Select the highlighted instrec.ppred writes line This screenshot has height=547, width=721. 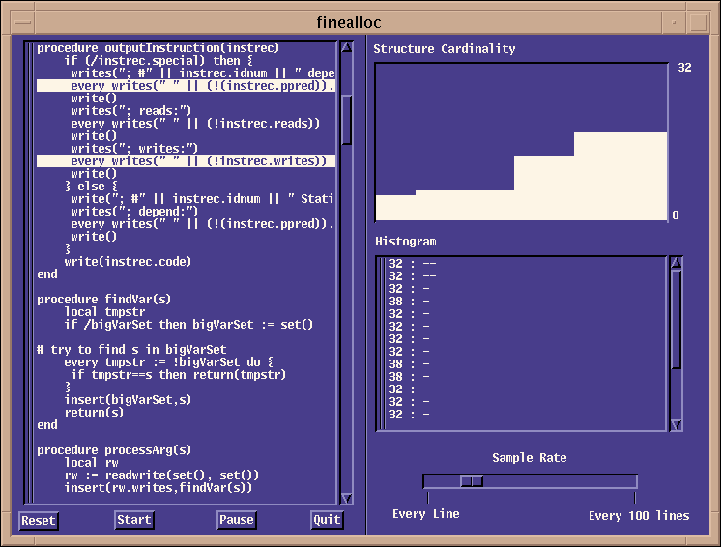(186, 86)
